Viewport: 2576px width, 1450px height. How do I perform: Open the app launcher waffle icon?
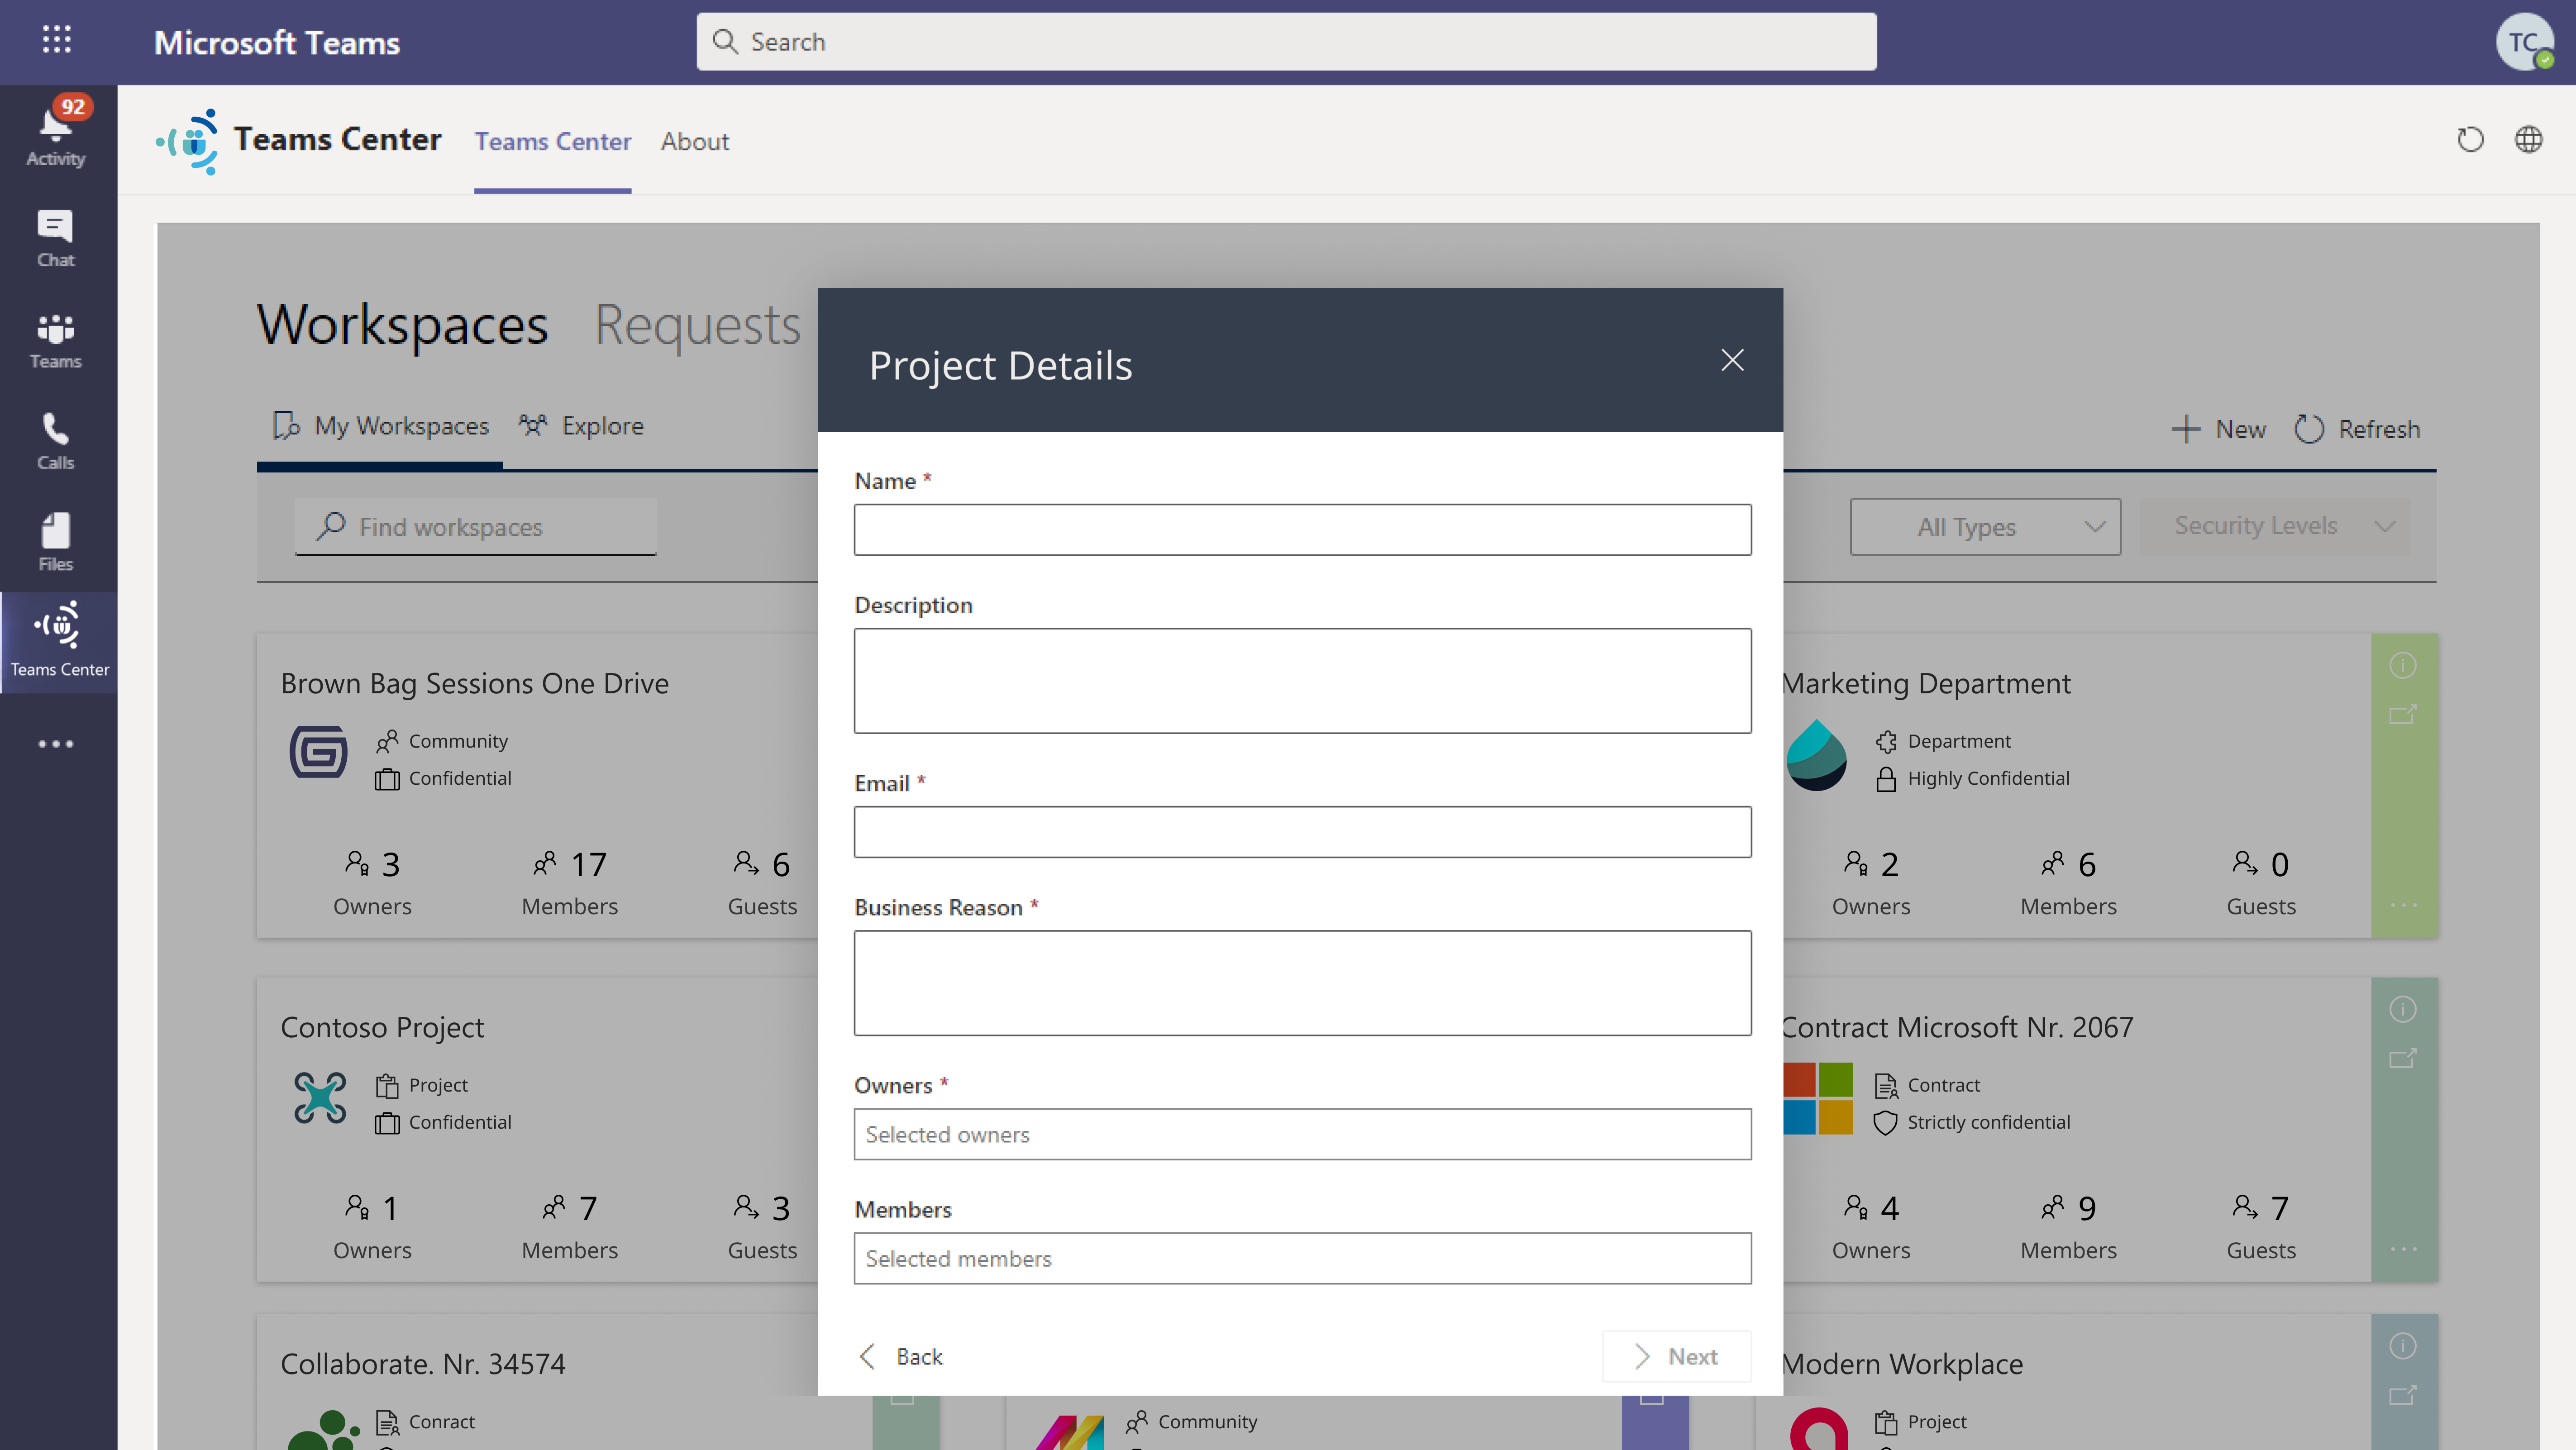click(x=57, y=40)
